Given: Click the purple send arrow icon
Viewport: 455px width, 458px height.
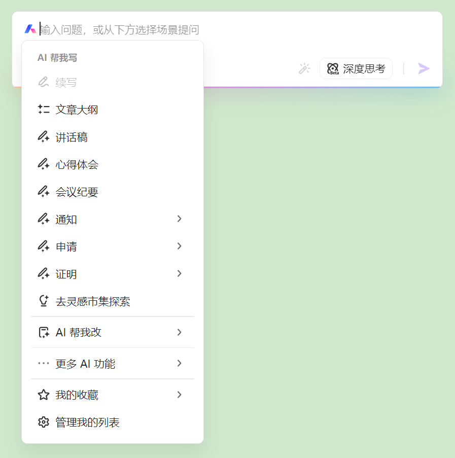Looking at the screenshot, I should pos(424,68).
